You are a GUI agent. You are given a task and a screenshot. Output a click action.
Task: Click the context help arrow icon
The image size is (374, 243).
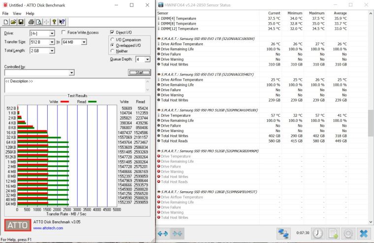[x=62, y=22]
